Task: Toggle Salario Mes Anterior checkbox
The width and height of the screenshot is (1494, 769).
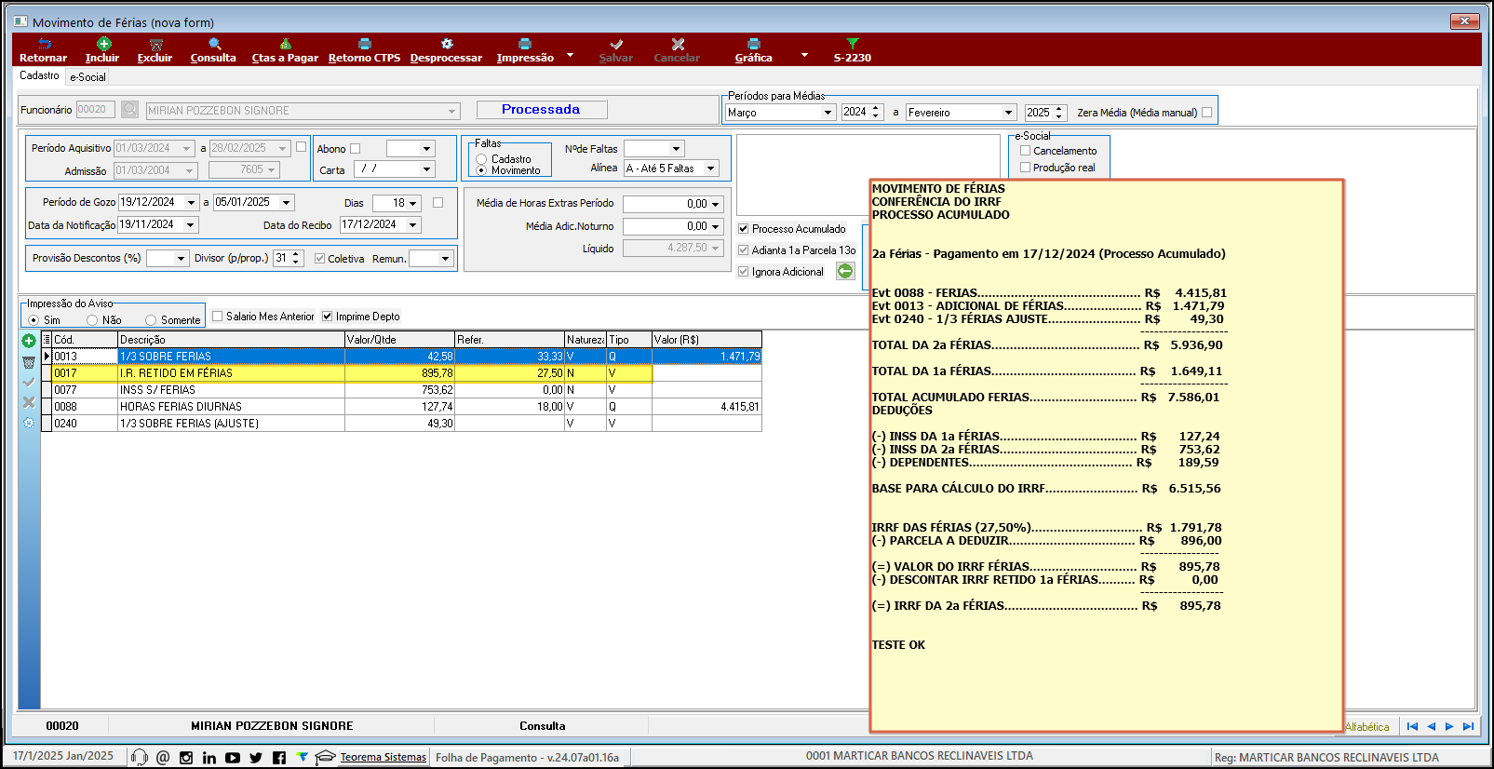Action: [218, 316]
